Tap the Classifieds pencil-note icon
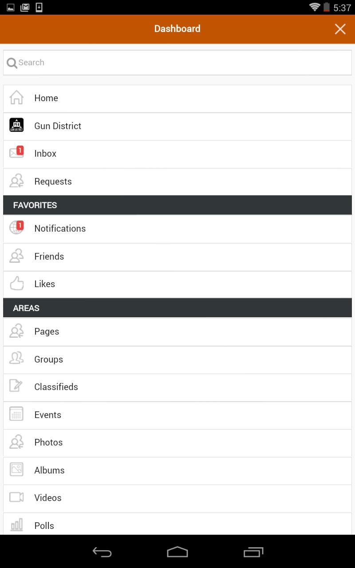The height and width of the screenshot is (568, 355). (16, 387)
